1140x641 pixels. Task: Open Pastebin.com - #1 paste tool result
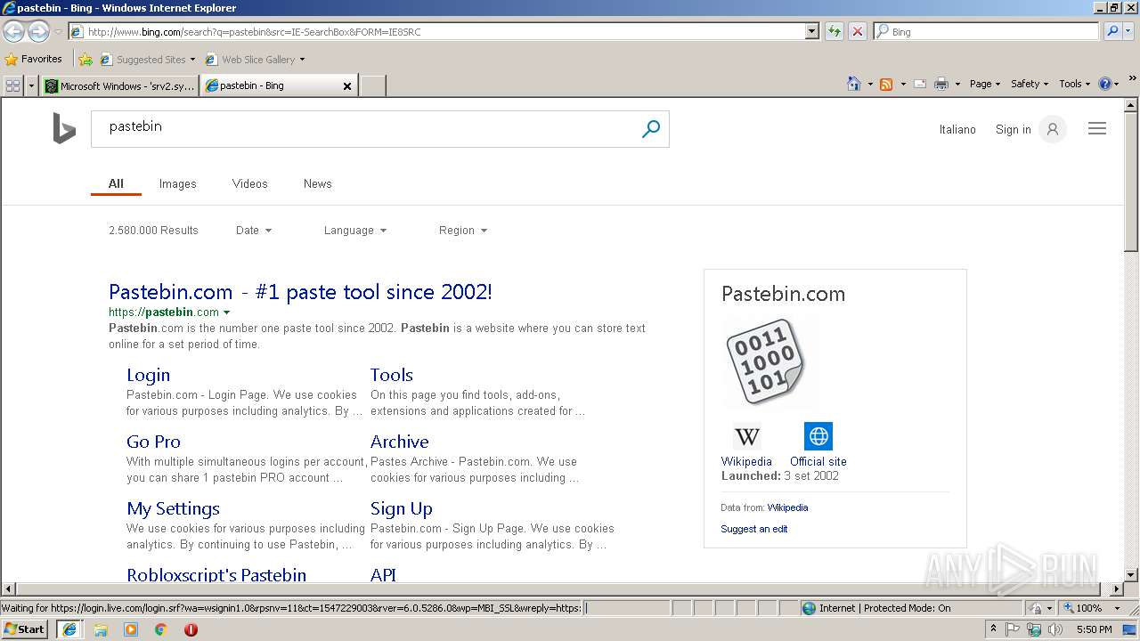point(300,292)
